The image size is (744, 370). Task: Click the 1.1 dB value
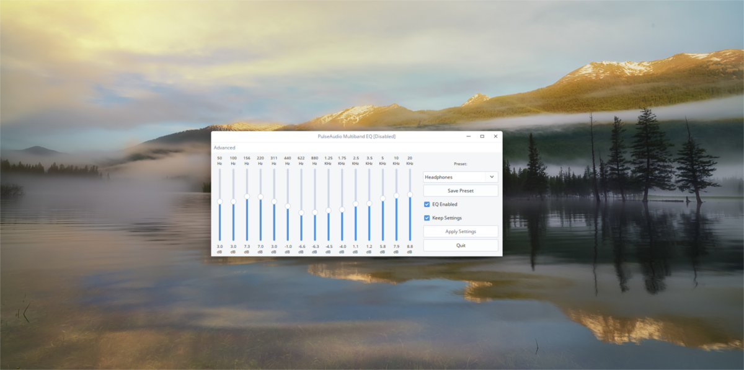tap(355, 249)
